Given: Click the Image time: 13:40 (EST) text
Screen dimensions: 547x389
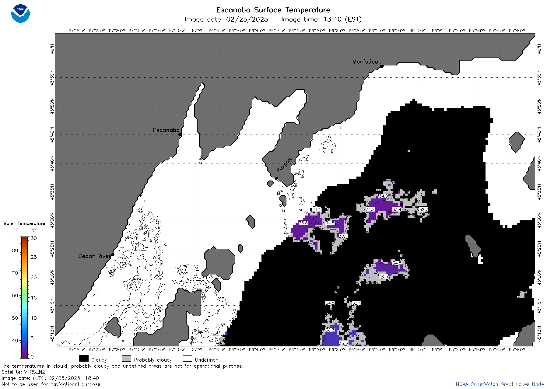Looking at the screenshot, I should coord(321,19).
